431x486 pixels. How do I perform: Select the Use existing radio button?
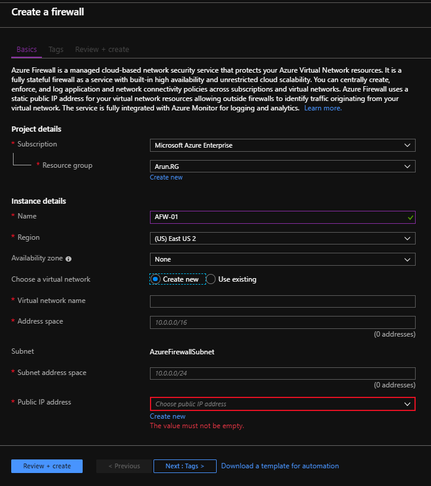(x=211, y=279)
